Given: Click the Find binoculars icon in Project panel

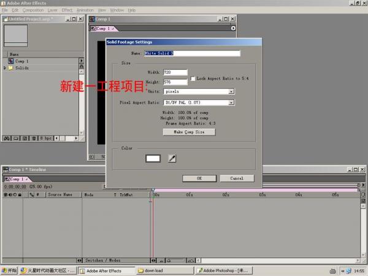Looking at the screenshot, I should coord(7,138).
